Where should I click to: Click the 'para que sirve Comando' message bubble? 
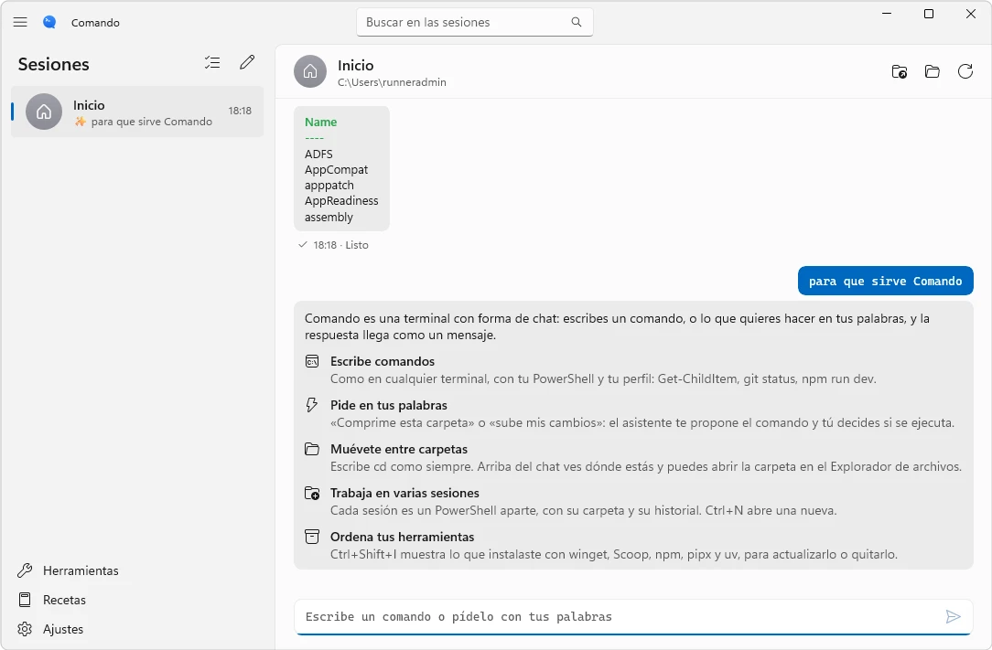coord(885,281)
